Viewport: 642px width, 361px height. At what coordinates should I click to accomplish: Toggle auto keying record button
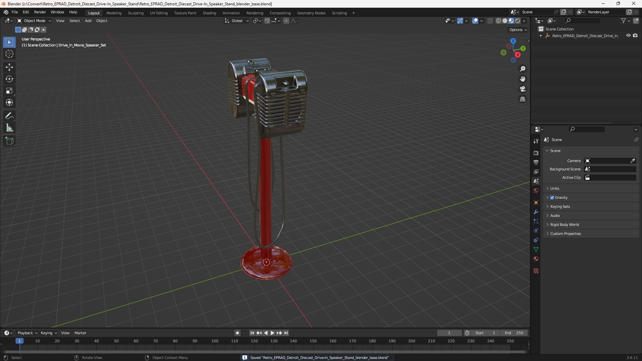point(237,333)
